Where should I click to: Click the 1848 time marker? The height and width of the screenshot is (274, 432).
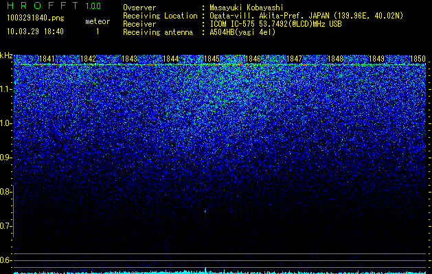[336, 59]
